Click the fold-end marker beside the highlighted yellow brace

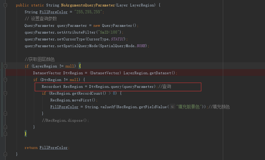tap(6, 134)
